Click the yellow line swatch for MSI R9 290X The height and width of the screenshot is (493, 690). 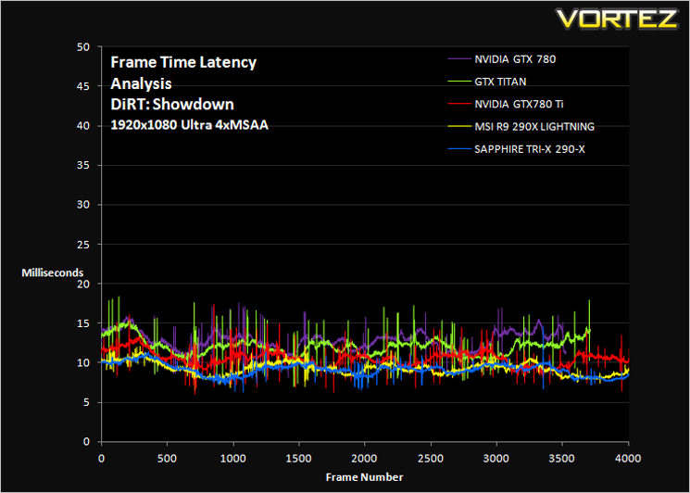click(x=459, y=127)
